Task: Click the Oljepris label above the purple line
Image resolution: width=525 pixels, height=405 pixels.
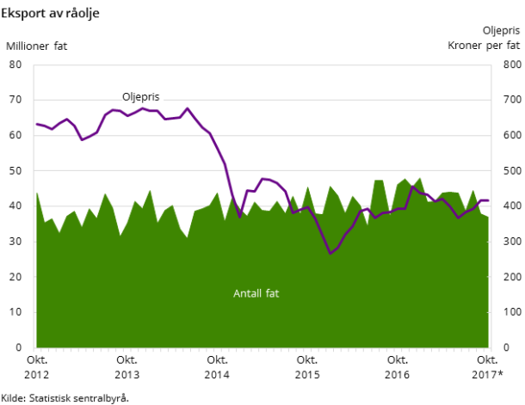Action: (x=140, y=97)
